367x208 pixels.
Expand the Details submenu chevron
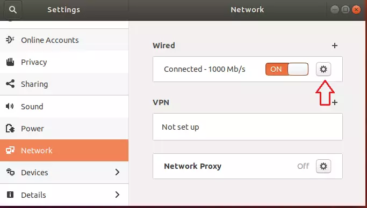[x=118, y=195]
